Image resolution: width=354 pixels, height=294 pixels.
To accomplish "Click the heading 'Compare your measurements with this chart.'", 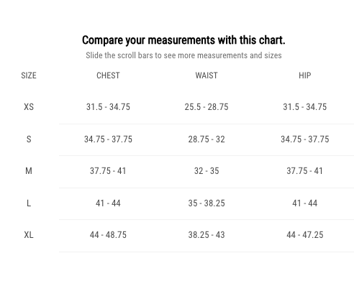I will point(183,40).
